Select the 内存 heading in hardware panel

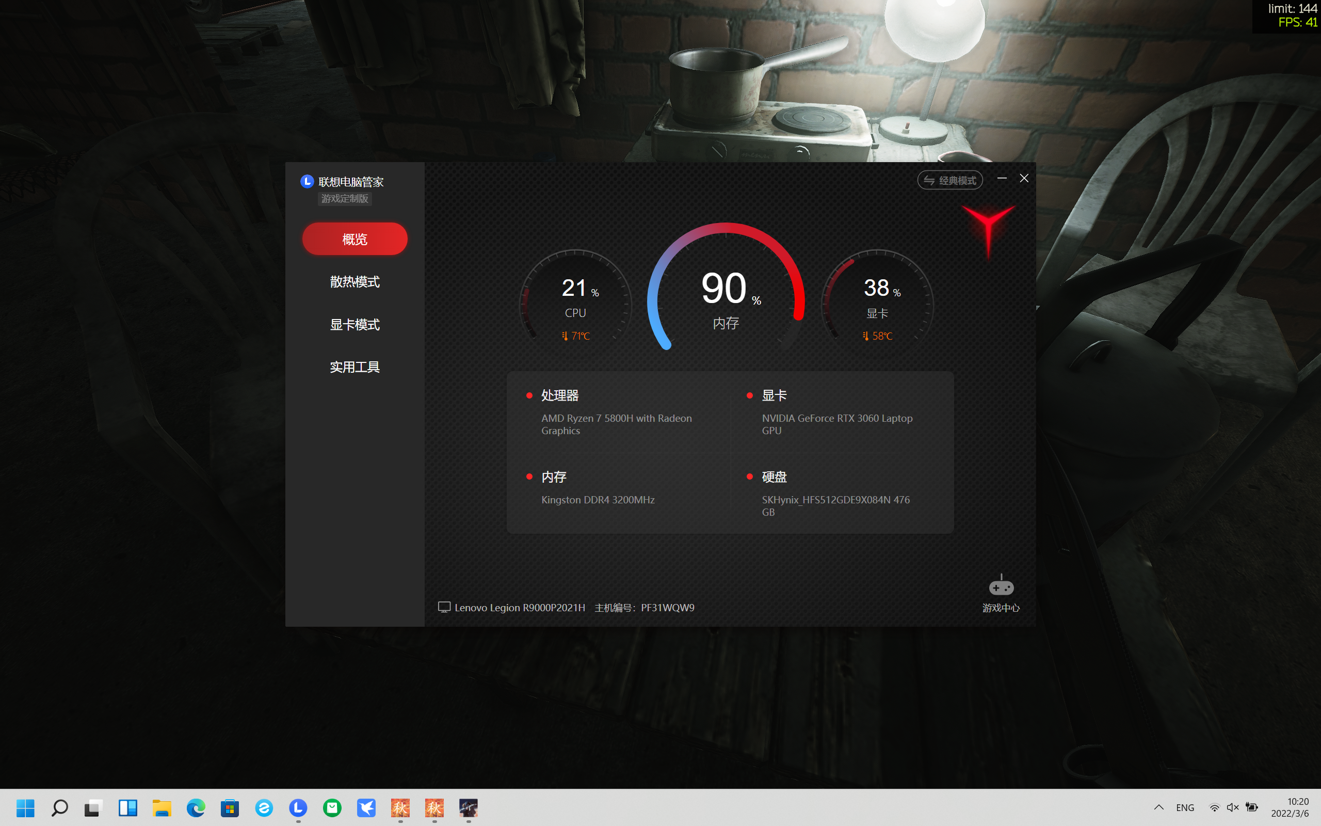554,477
